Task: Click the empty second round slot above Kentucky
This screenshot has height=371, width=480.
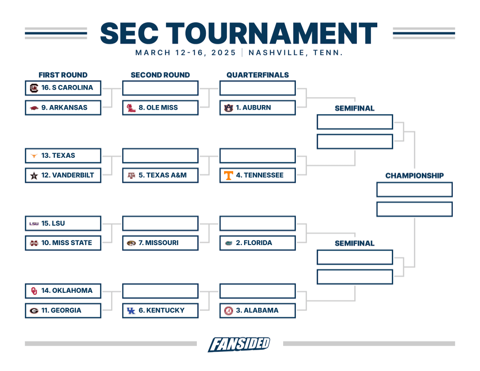Action: (160, 291)
